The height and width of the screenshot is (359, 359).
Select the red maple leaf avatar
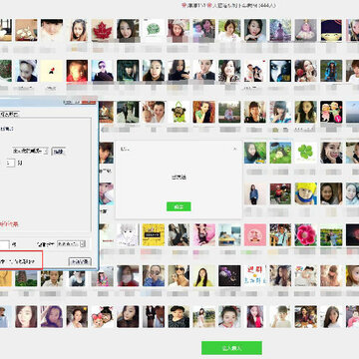tap(103, 30)
